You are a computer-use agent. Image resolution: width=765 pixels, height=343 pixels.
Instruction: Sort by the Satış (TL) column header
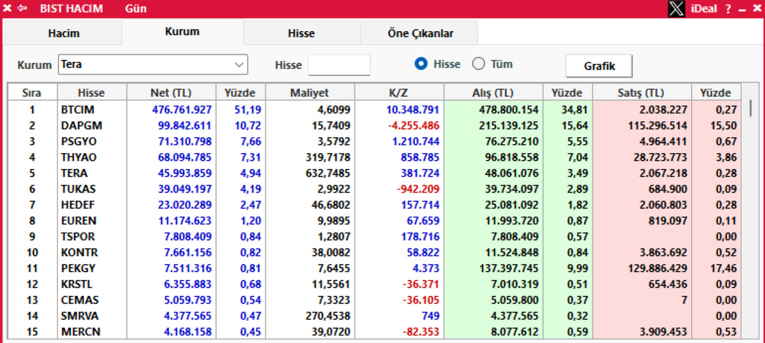click(x=642, y=93)
